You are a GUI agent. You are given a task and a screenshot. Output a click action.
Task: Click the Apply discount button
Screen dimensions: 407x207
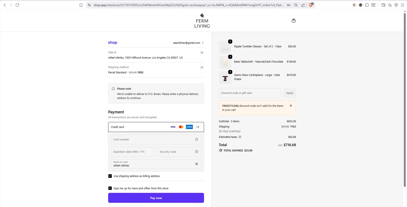290,93
